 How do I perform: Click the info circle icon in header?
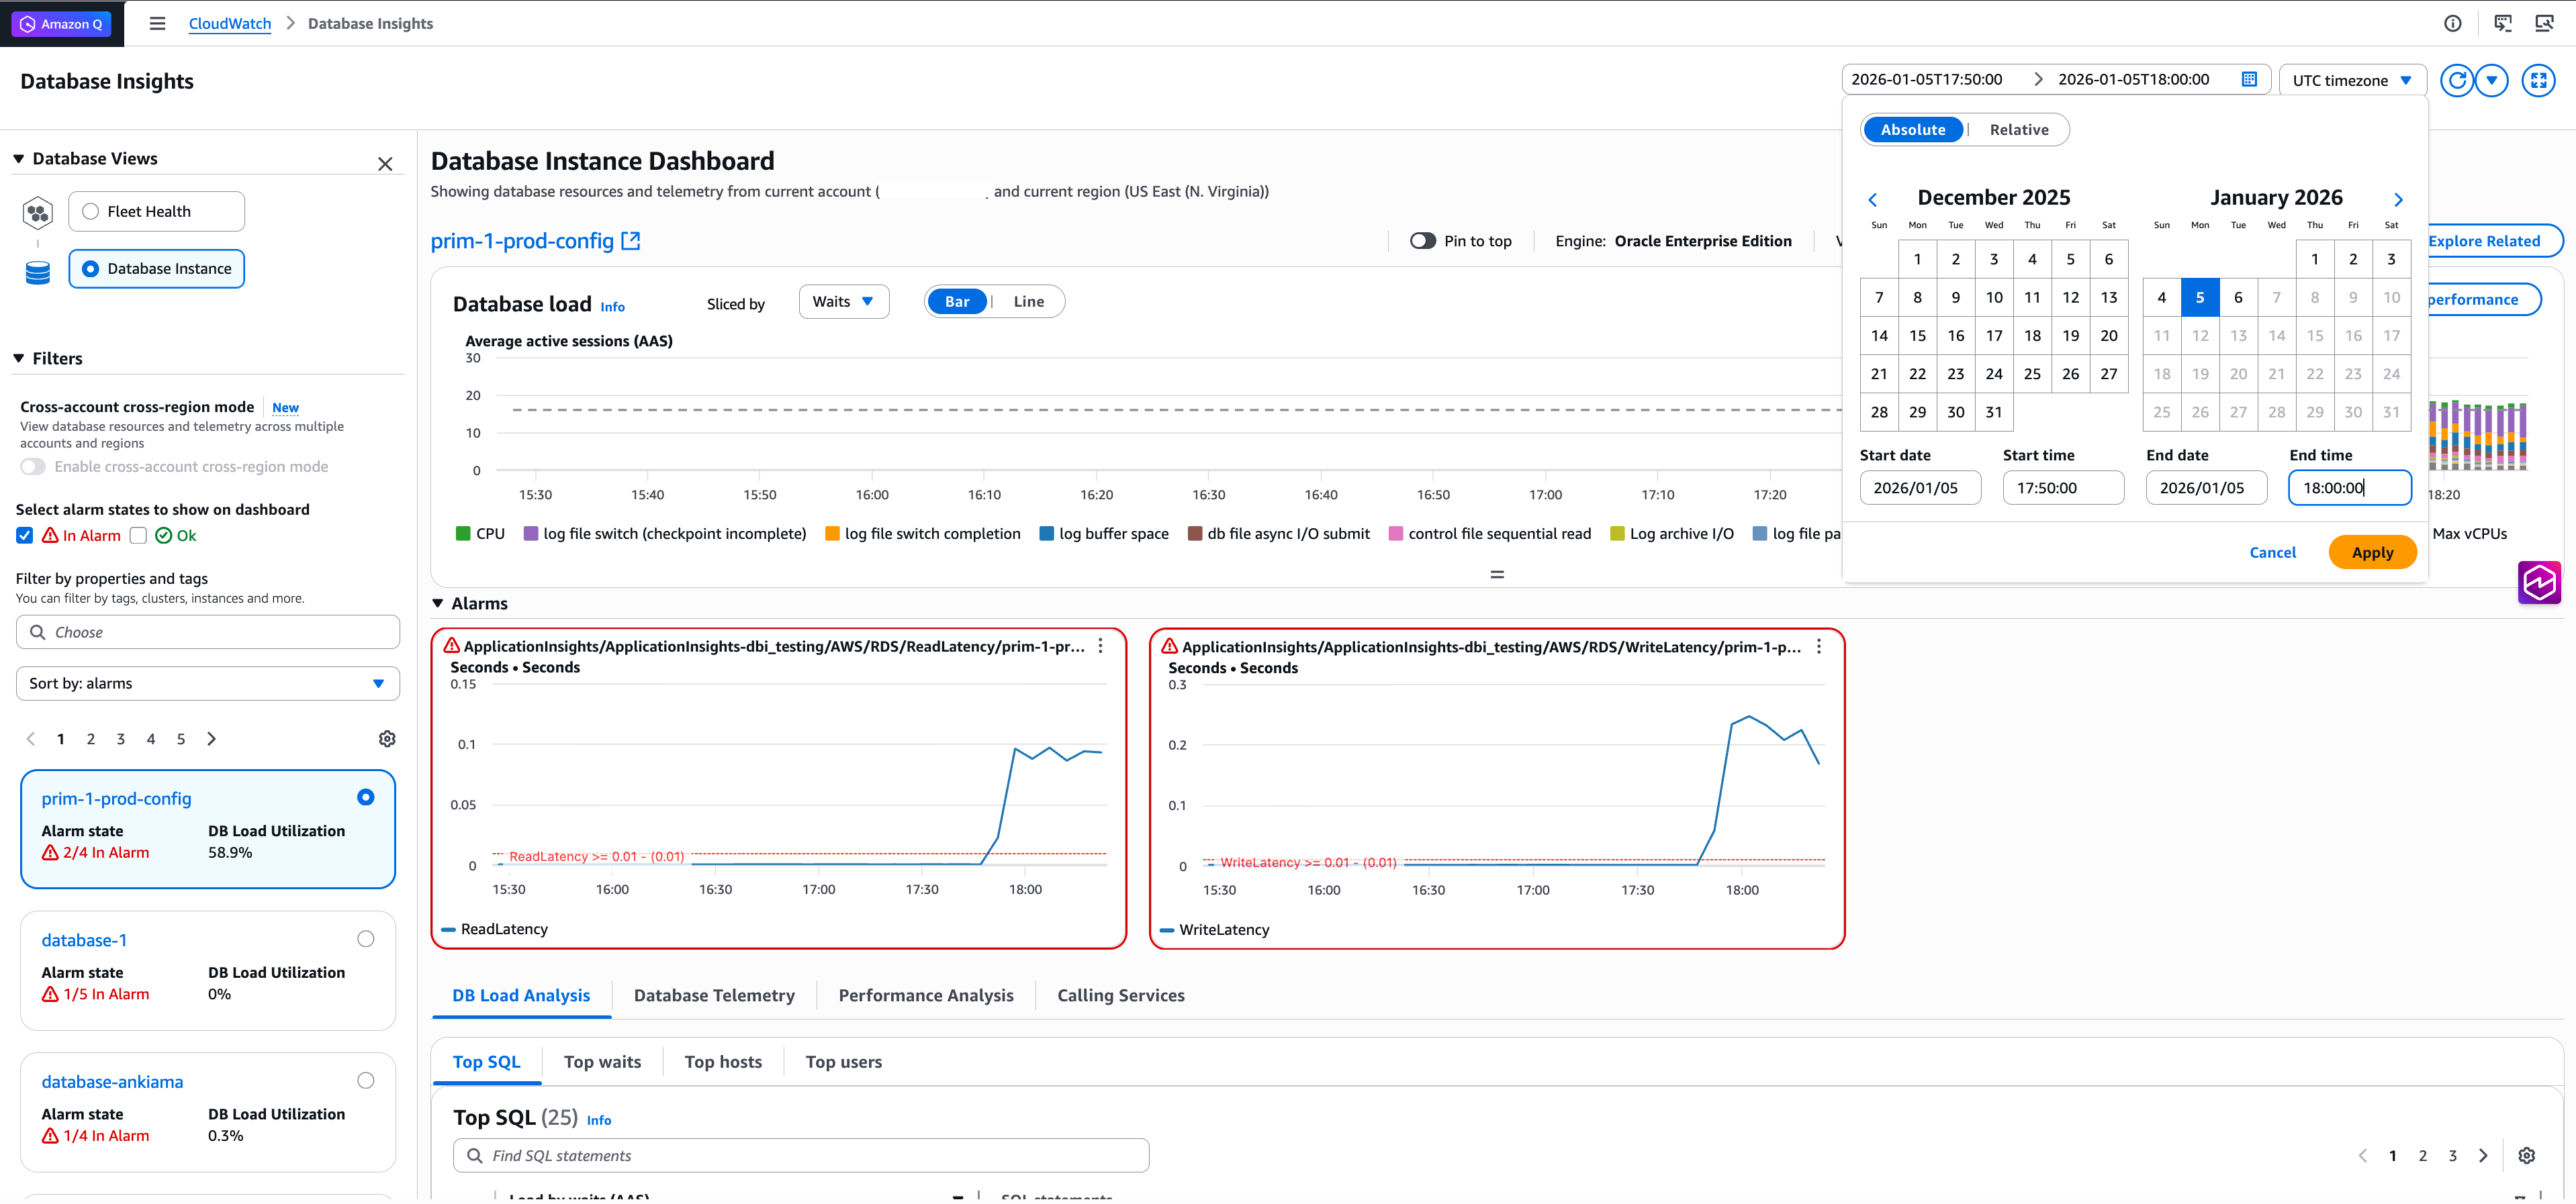(x=2453, y=24)
